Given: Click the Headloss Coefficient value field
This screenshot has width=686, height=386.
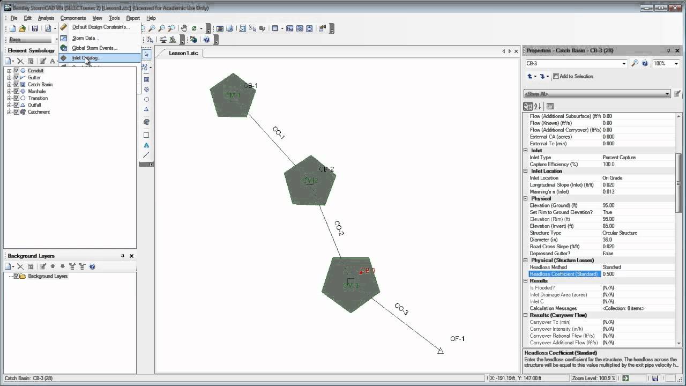Looking at the screenshot, I should [x=638, y=274].
